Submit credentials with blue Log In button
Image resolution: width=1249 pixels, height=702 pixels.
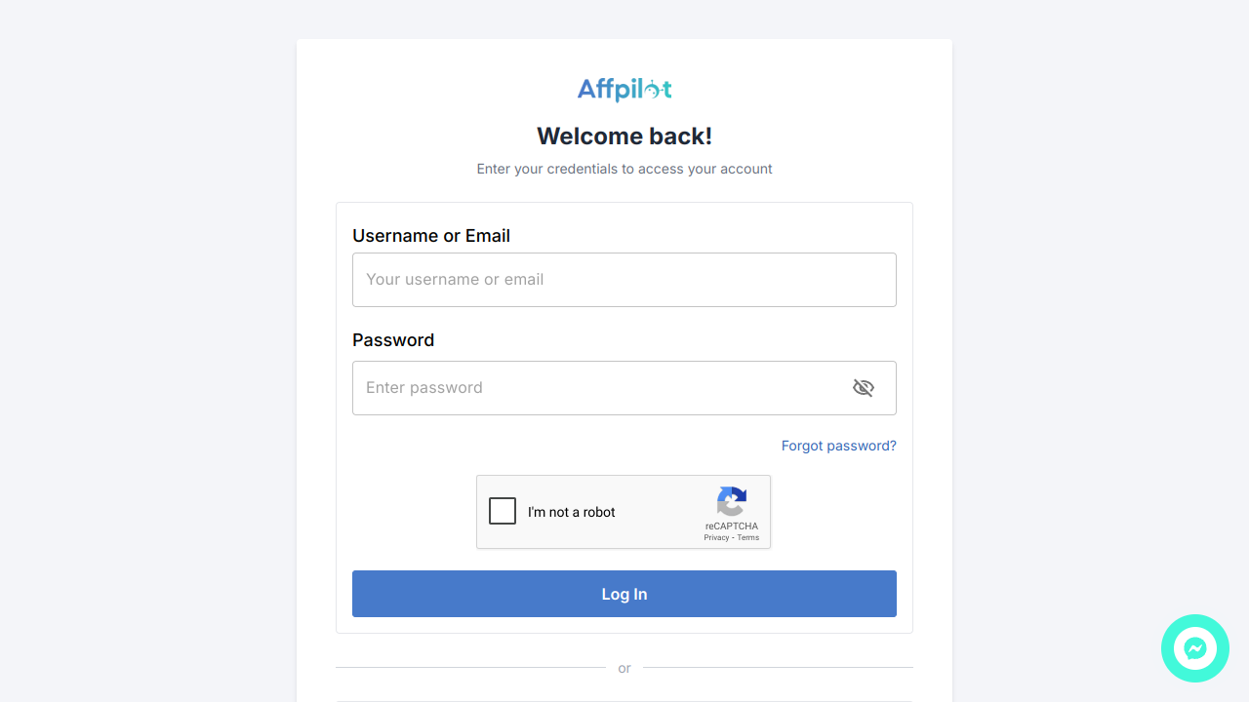(x=624, y=593)
